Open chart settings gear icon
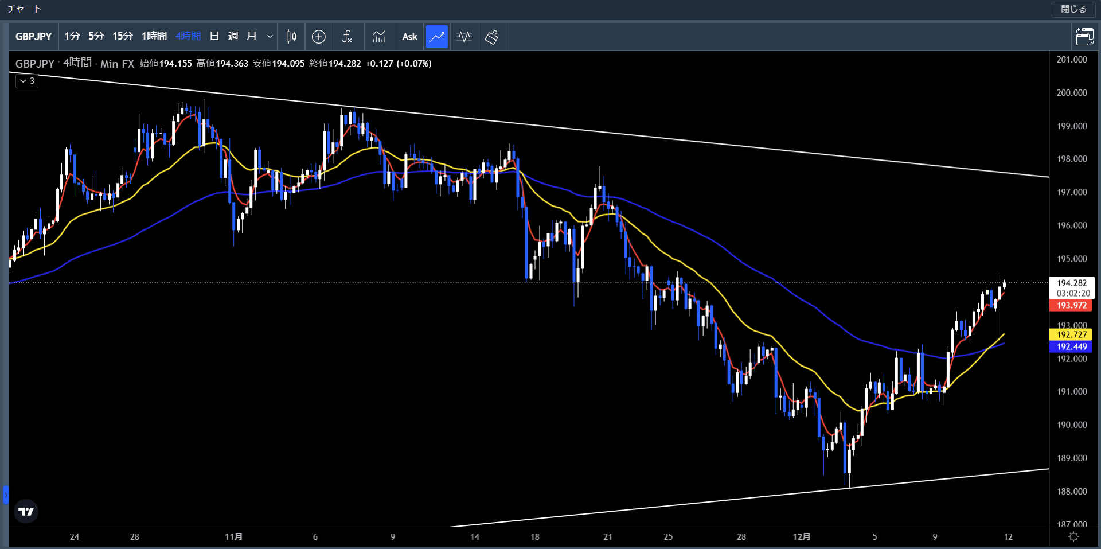Image resolution: width=1101 pixels, height=549 pixels. point(1073,536)
